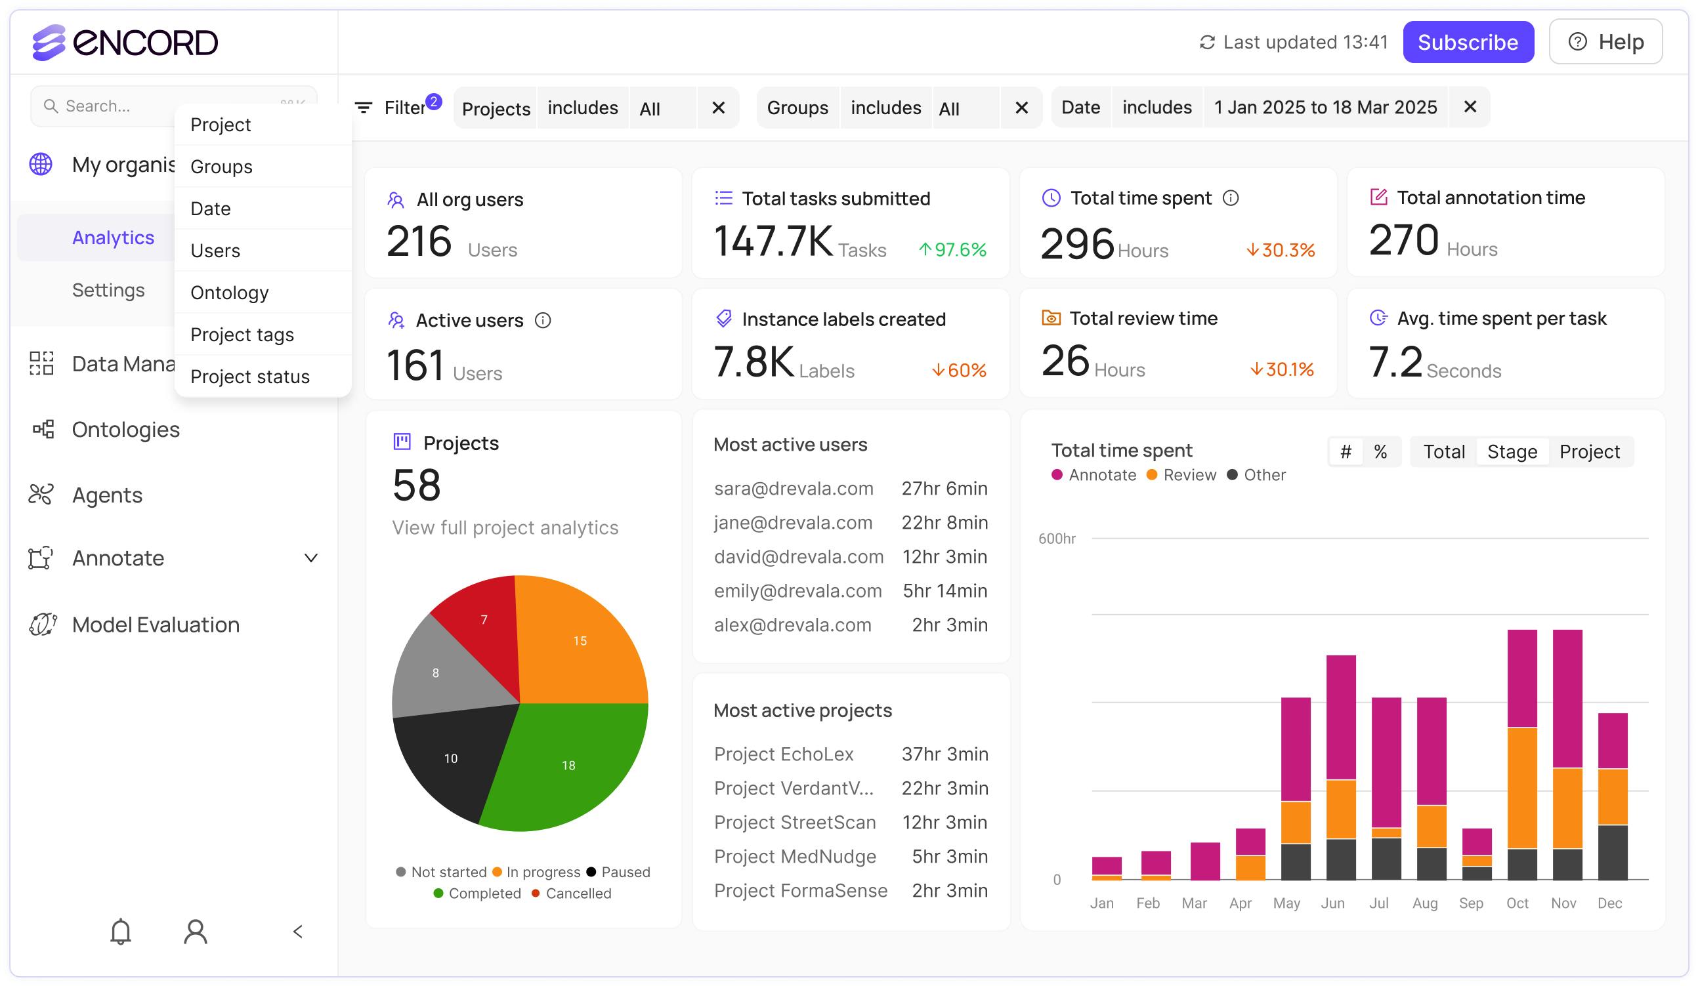Viewport: 1698px width, 986px height.
Task: Click the Filter funnel icon
Action: tap(363, 108)
